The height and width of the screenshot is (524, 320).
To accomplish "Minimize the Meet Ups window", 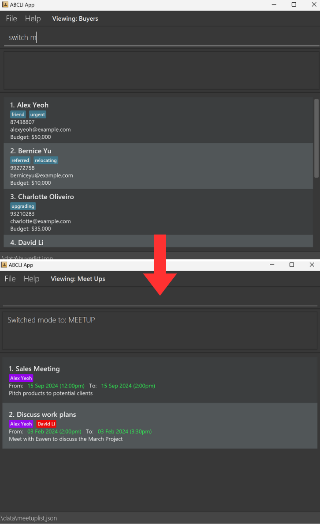I will tap(272, 265).
